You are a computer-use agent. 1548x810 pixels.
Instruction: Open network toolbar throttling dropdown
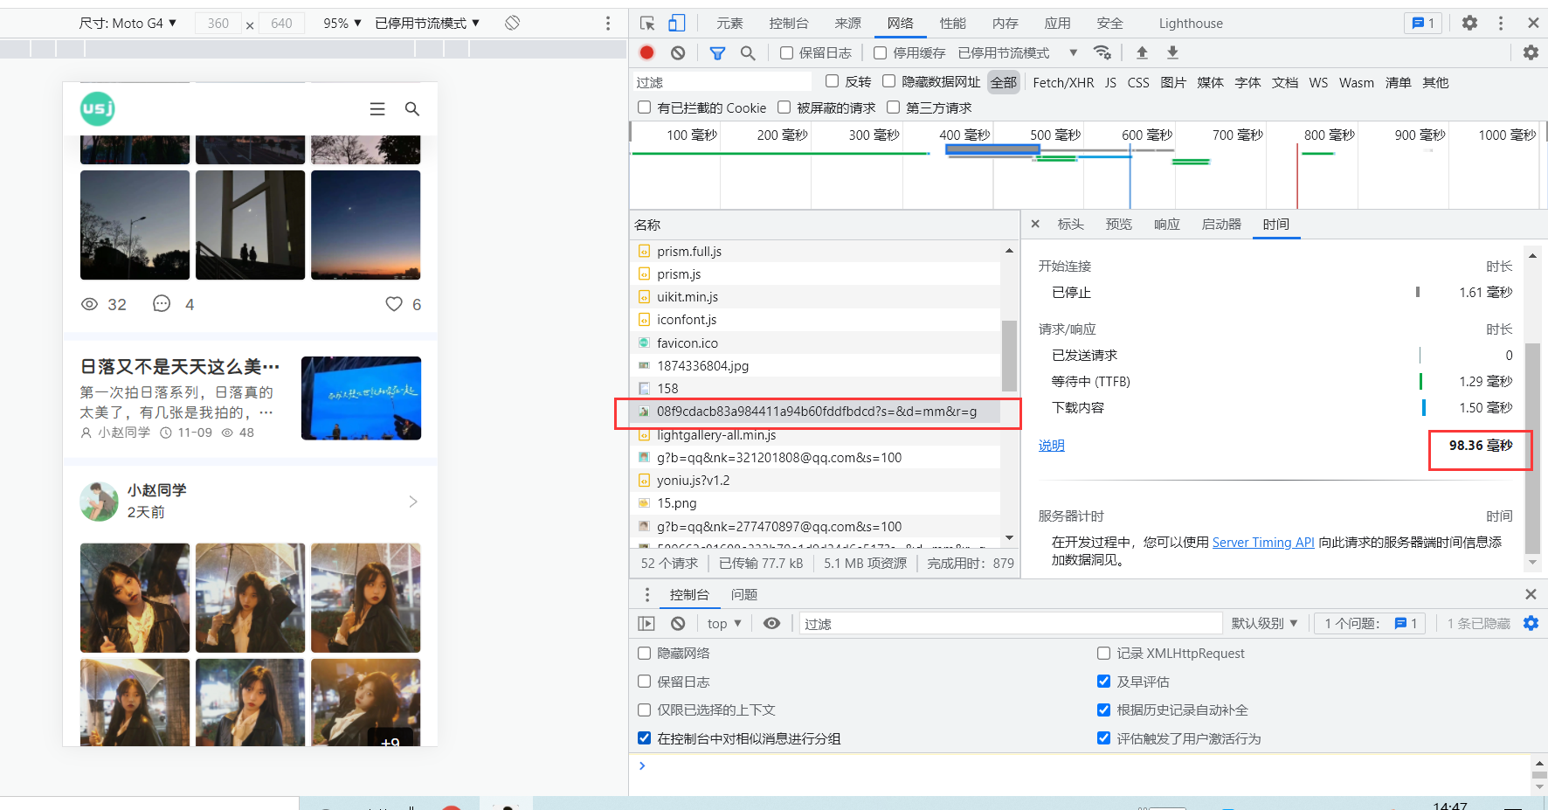[x=1018, y=53]
